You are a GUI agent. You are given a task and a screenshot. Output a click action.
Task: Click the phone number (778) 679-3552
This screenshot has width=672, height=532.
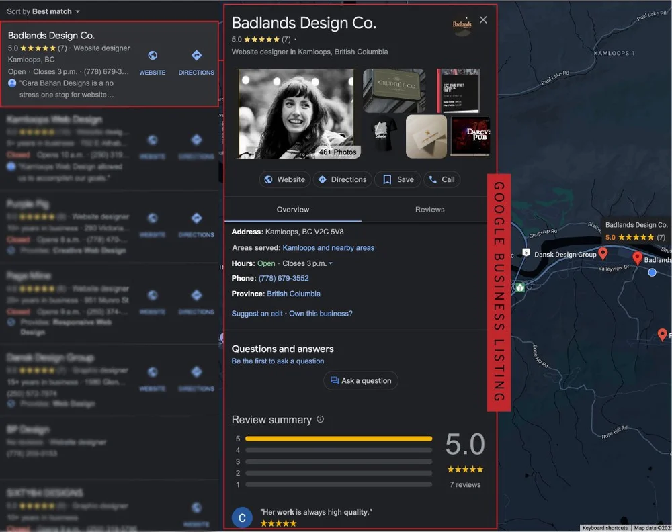284,278
